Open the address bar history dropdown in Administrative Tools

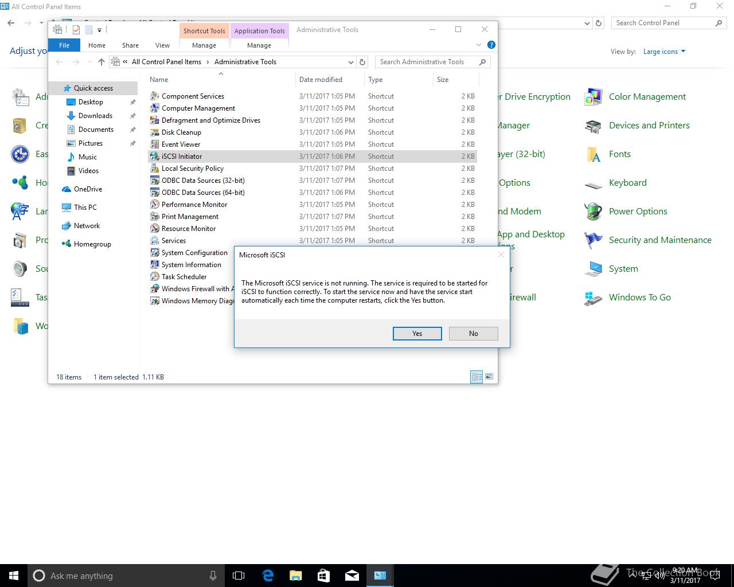pos(351,62)
